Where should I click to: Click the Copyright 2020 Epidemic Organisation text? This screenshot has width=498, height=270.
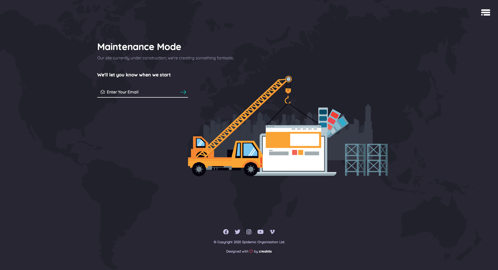click(x=249, y=242)
